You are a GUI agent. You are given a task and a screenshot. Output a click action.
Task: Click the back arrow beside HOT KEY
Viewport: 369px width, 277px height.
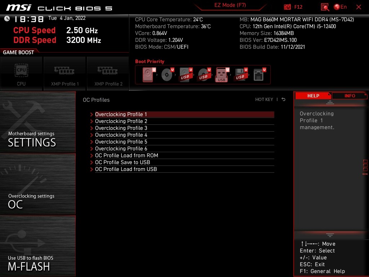pyautogui.click(x=284, y=100)
